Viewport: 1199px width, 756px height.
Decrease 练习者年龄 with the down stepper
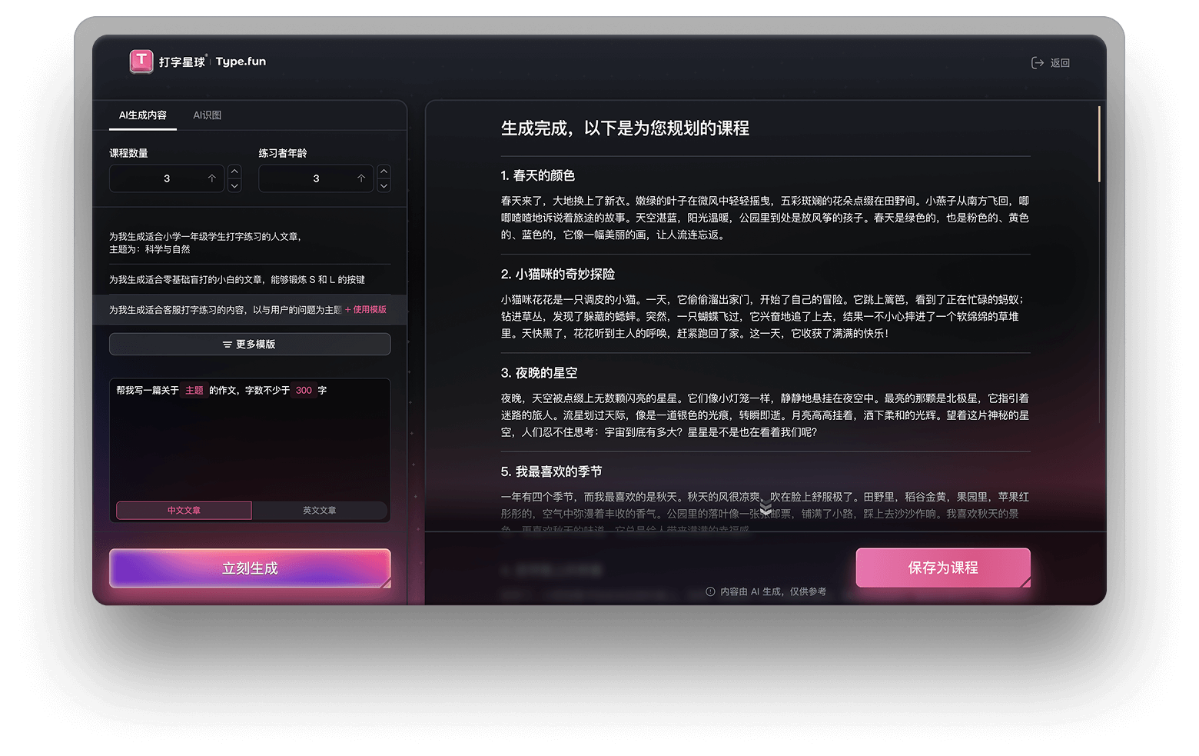[384, 185]
